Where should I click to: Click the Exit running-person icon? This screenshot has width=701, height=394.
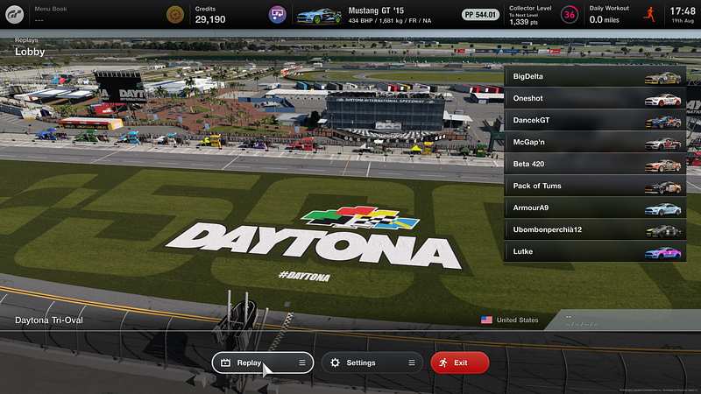tap(443, 362)
